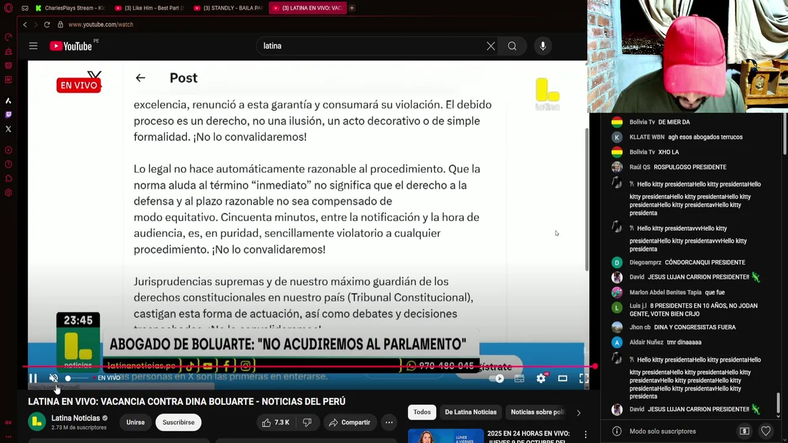This screenshot has height=443, width=788.
Task: Switch to CharlesPlays Stream browser tab
Action: coord(70,8)
